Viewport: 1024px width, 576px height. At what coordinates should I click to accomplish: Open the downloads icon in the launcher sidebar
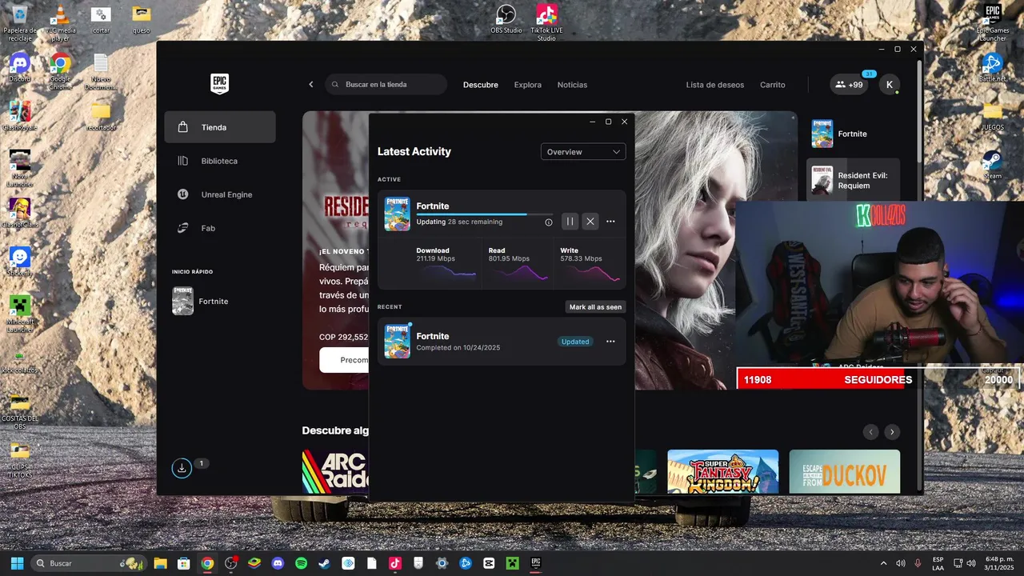click(182, 468)
